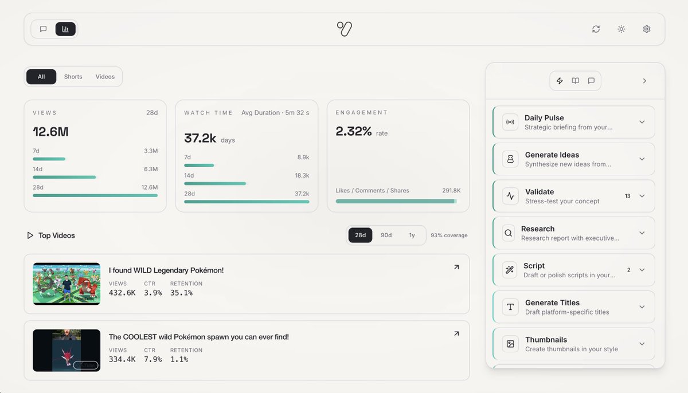Click the 35.1% retention value
This screenshot has width=688, height=393.
point(181,293)
